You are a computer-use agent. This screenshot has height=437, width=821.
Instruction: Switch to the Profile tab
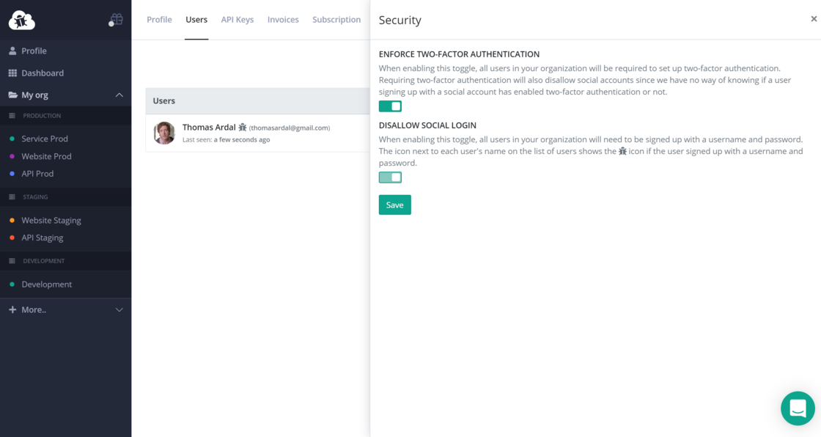tap(159, 19)
